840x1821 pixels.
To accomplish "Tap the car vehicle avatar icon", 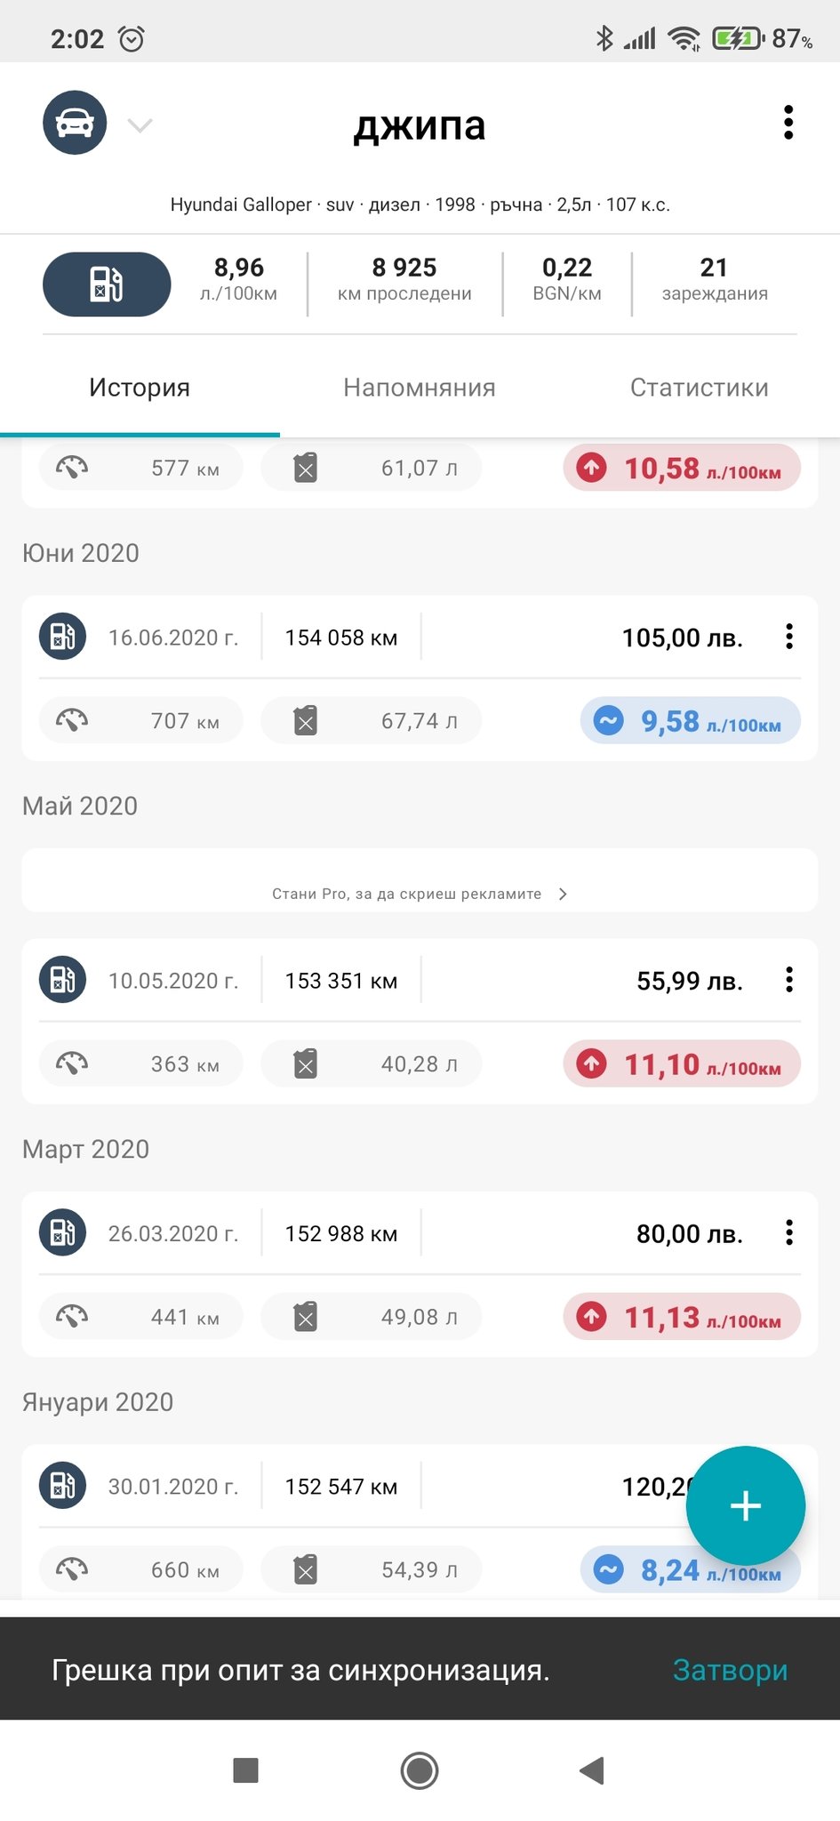I will pos(75,123).
